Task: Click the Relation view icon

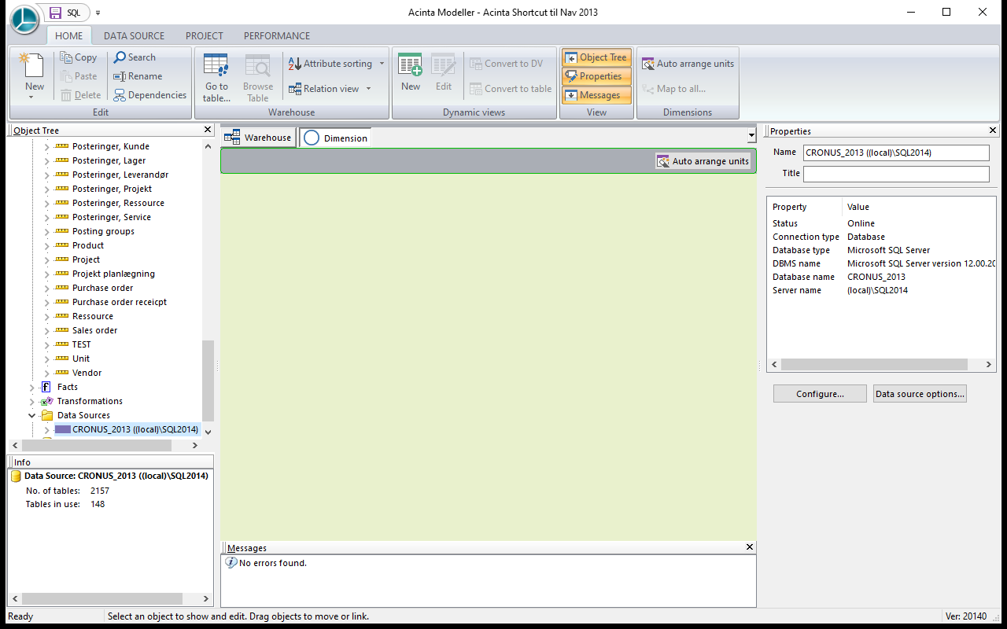Action: coord(295,89)
